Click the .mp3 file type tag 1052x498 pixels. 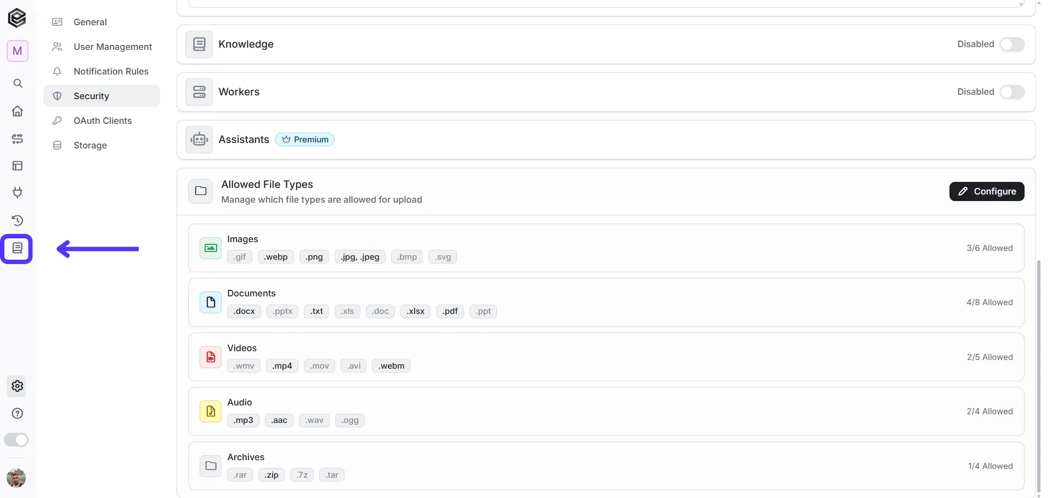tap(244, 420)
